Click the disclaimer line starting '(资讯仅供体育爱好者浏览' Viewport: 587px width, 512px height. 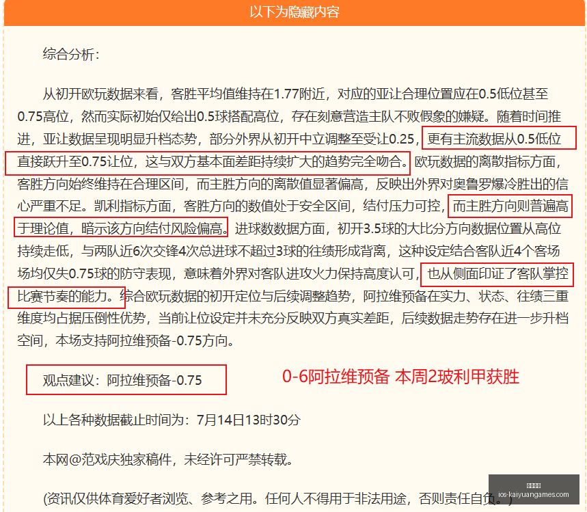tap(277, 498)
